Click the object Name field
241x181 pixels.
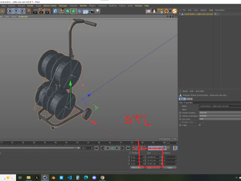(220, 106)
